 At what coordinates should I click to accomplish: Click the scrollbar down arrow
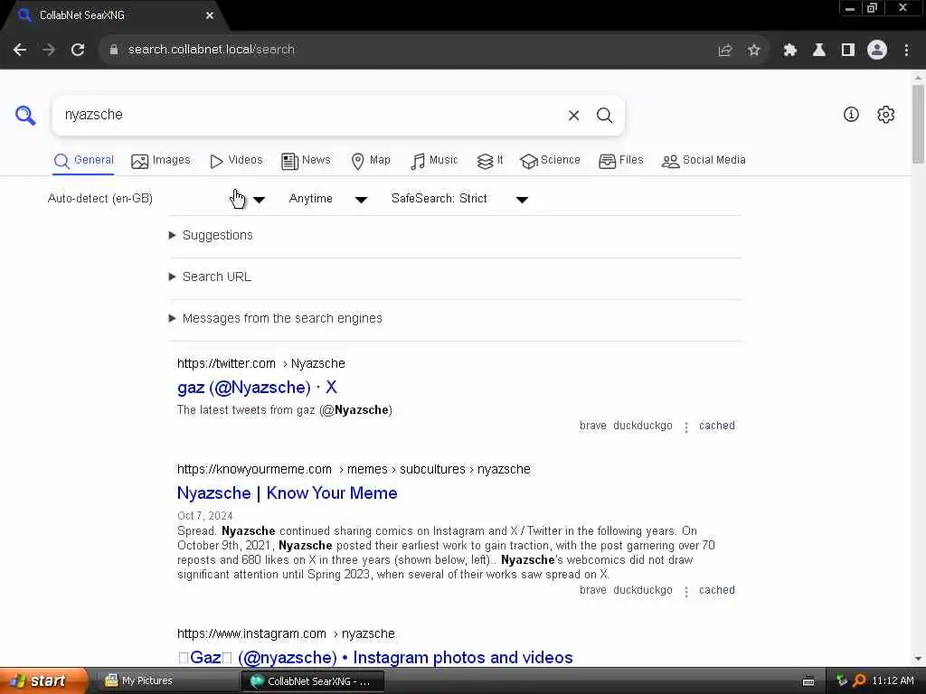(x=918, y=659)
